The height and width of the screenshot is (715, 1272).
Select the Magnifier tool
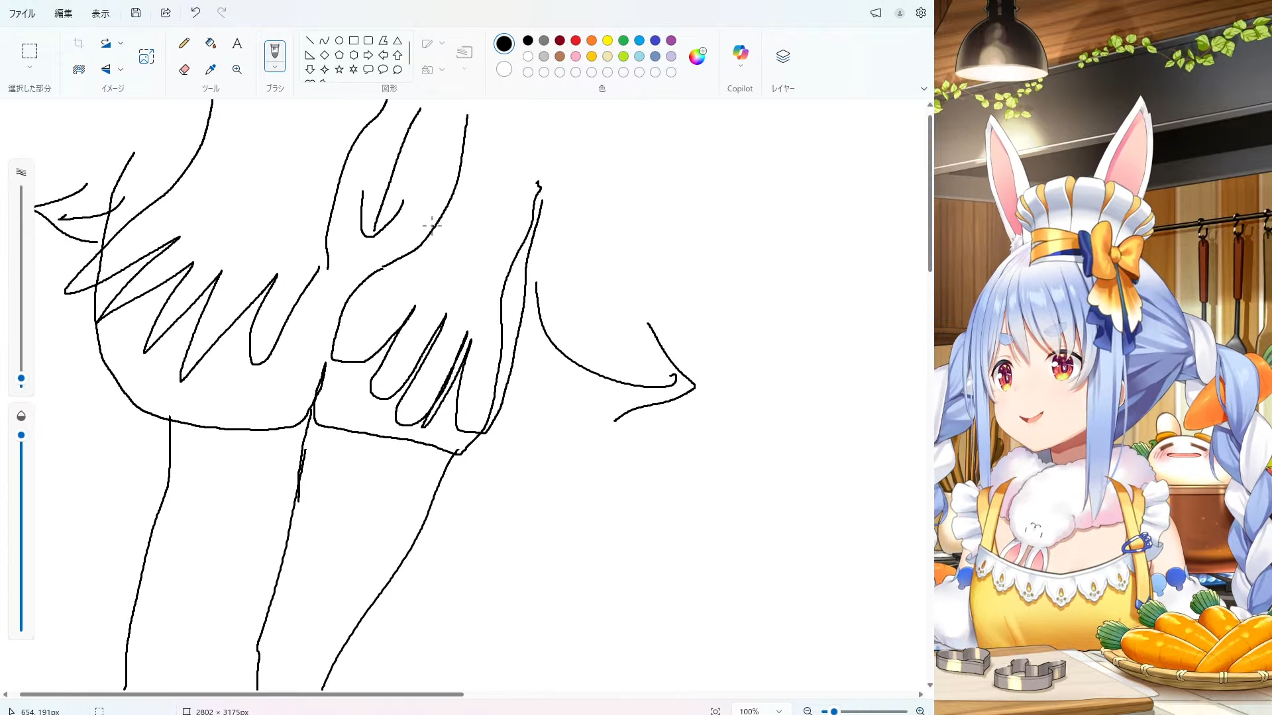point(237,70)
